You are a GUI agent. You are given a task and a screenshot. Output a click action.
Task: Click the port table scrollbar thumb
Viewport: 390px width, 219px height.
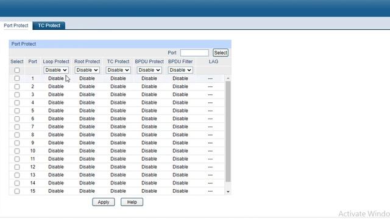[228, 131]
